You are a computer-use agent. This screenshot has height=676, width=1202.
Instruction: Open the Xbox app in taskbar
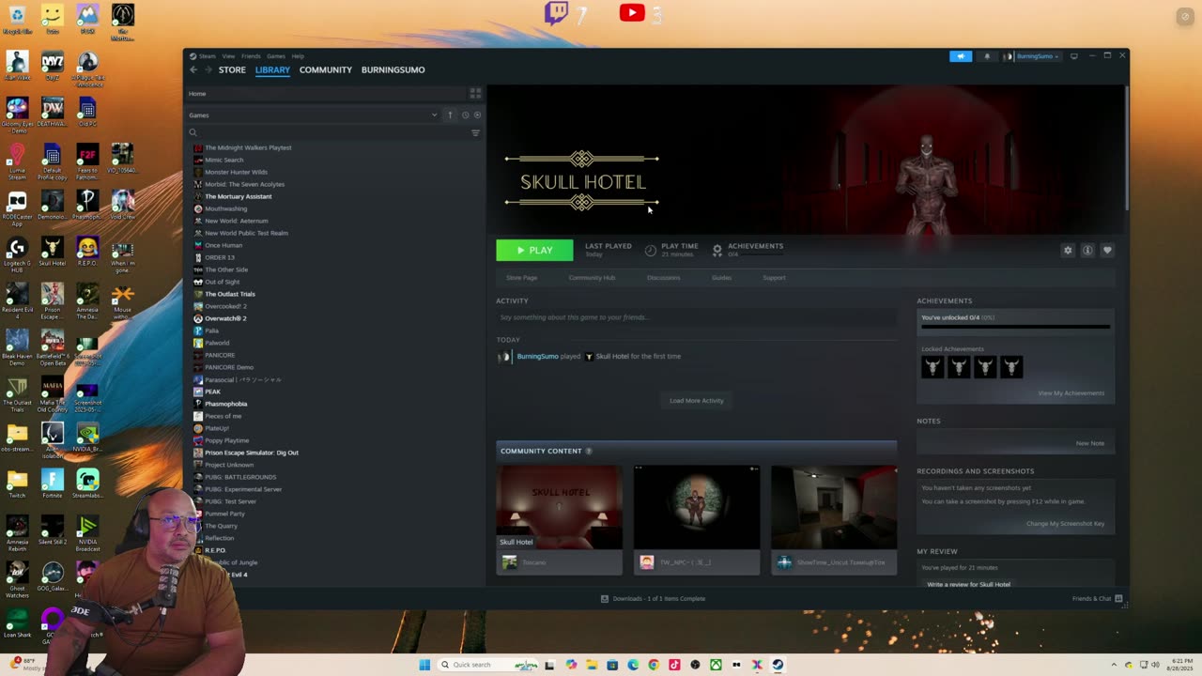point(716,665)
